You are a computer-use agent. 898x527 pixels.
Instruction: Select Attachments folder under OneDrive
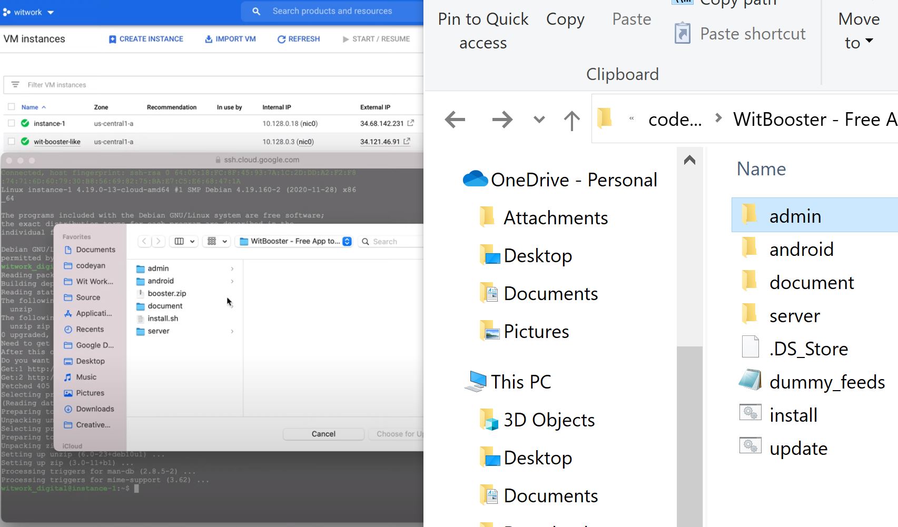[544, 217]
